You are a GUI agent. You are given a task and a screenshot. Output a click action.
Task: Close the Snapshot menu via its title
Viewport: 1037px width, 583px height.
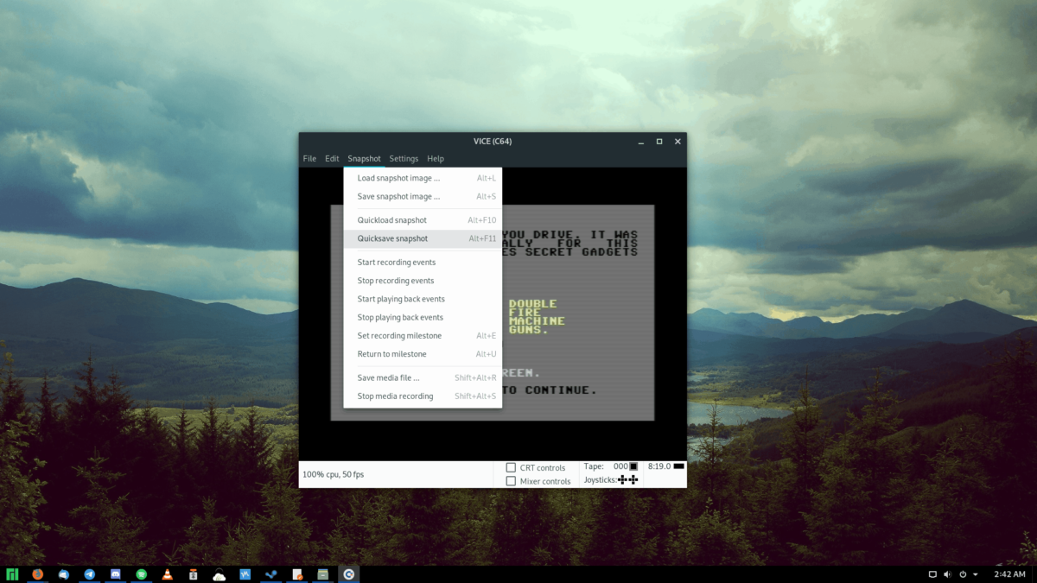click(x=364, y=159)
